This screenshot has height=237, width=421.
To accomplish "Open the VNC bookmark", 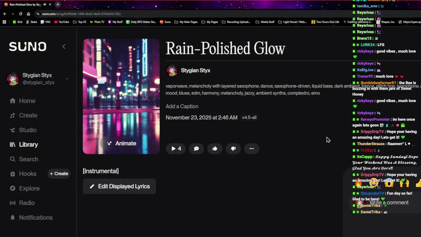I will pos(45,22).
